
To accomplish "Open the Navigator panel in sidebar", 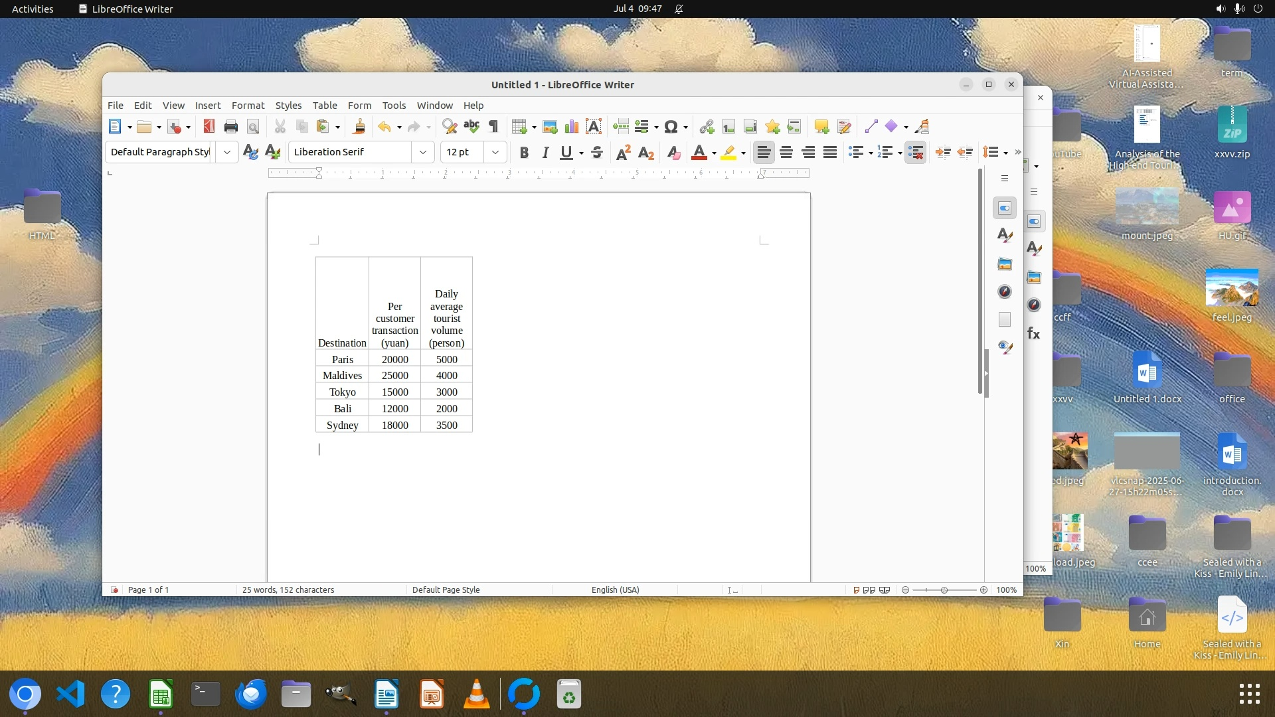I will coord(1004,291).
